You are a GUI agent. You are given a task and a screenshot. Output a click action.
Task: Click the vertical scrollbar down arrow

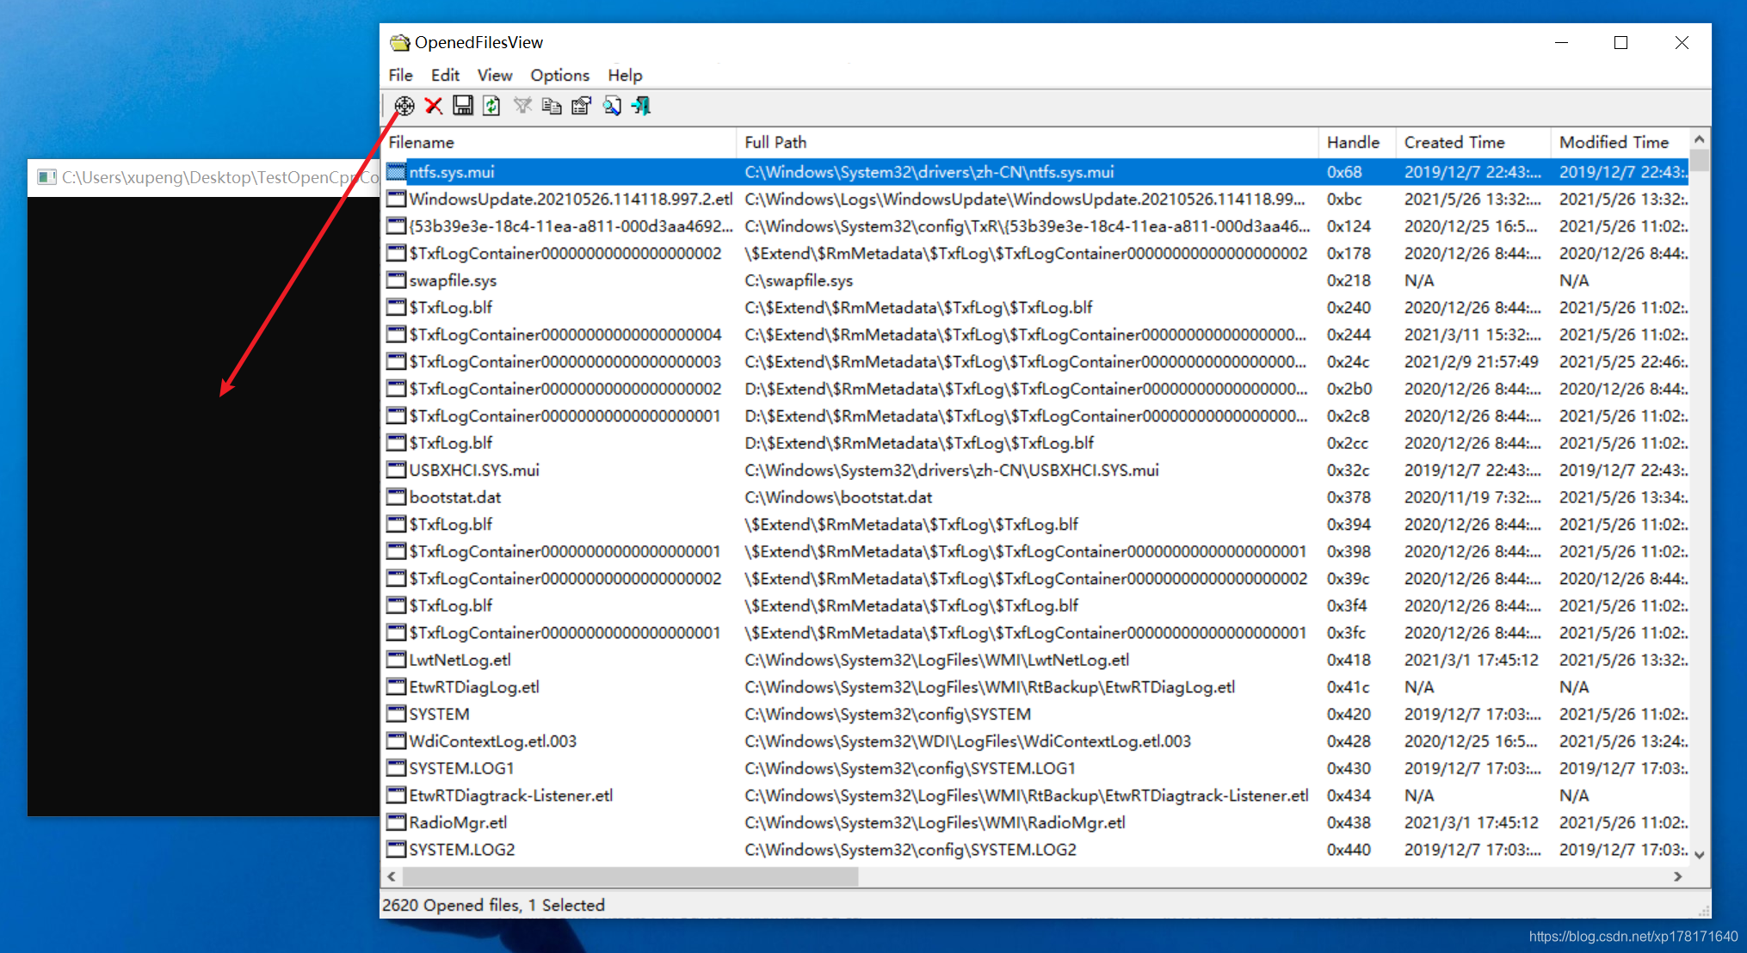(x=1699, y=855)
